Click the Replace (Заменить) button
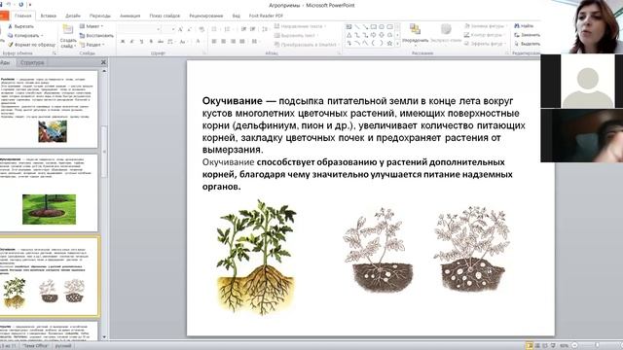Screen dimensions: 623x350 (x=527, y=35)
